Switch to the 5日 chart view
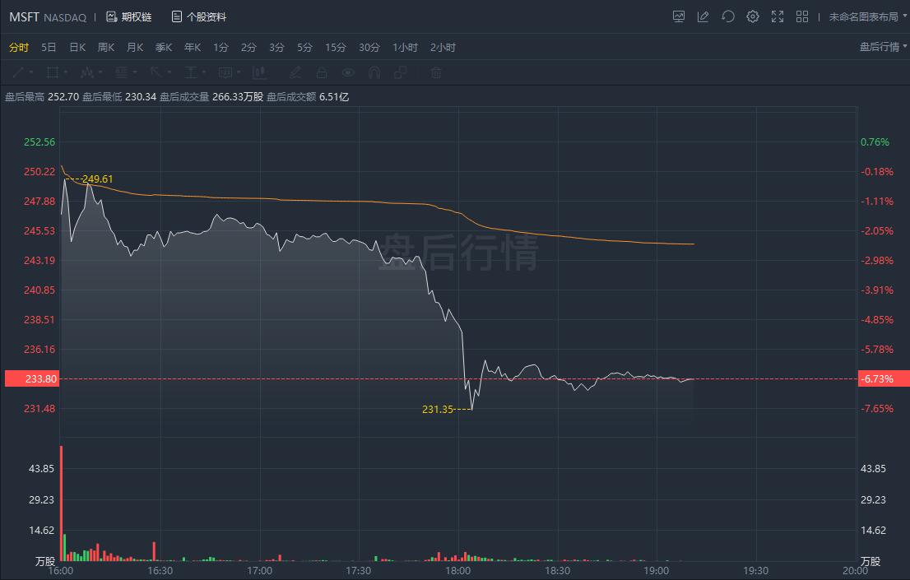 pyautogui.click(x=49, y=47)
